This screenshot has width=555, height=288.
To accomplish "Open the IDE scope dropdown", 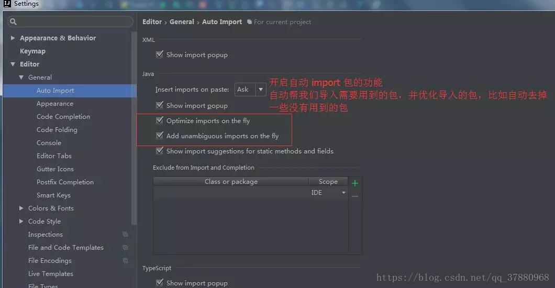I will (x=328, y=193).
